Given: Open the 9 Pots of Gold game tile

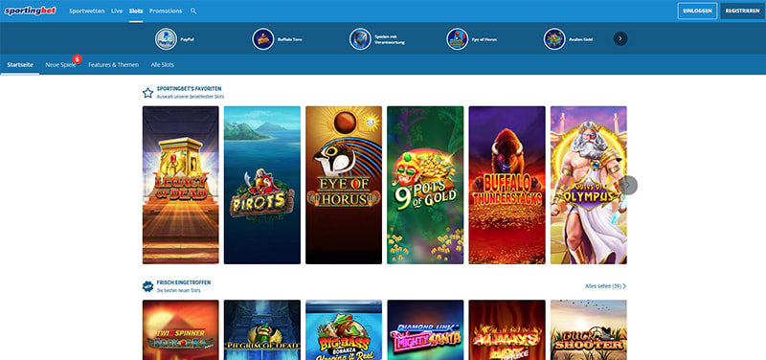Looking at the screenshot, I should tap(425, 185).
